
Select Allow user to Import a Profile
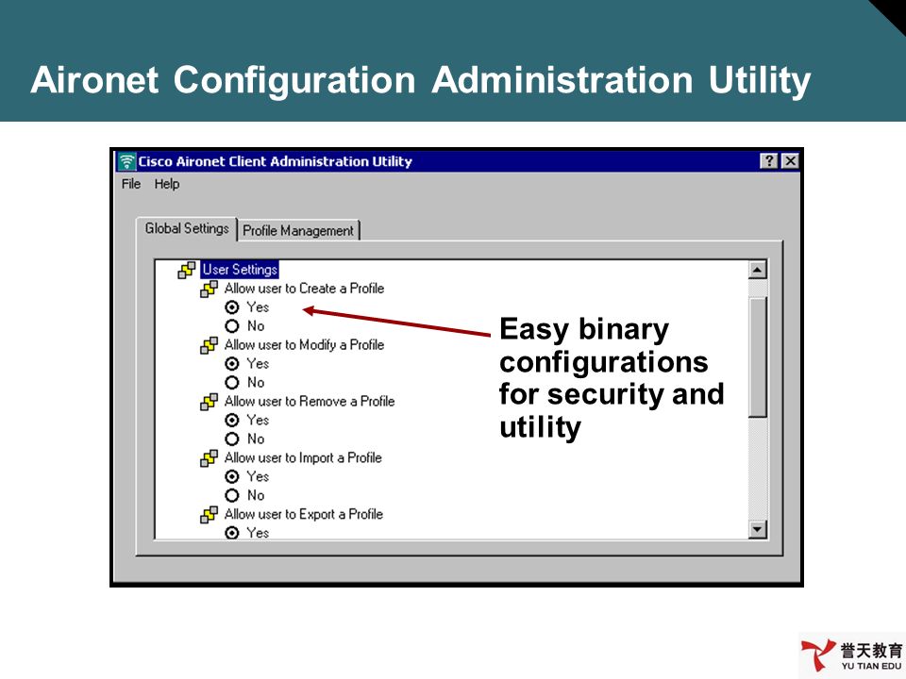point(303,458)
